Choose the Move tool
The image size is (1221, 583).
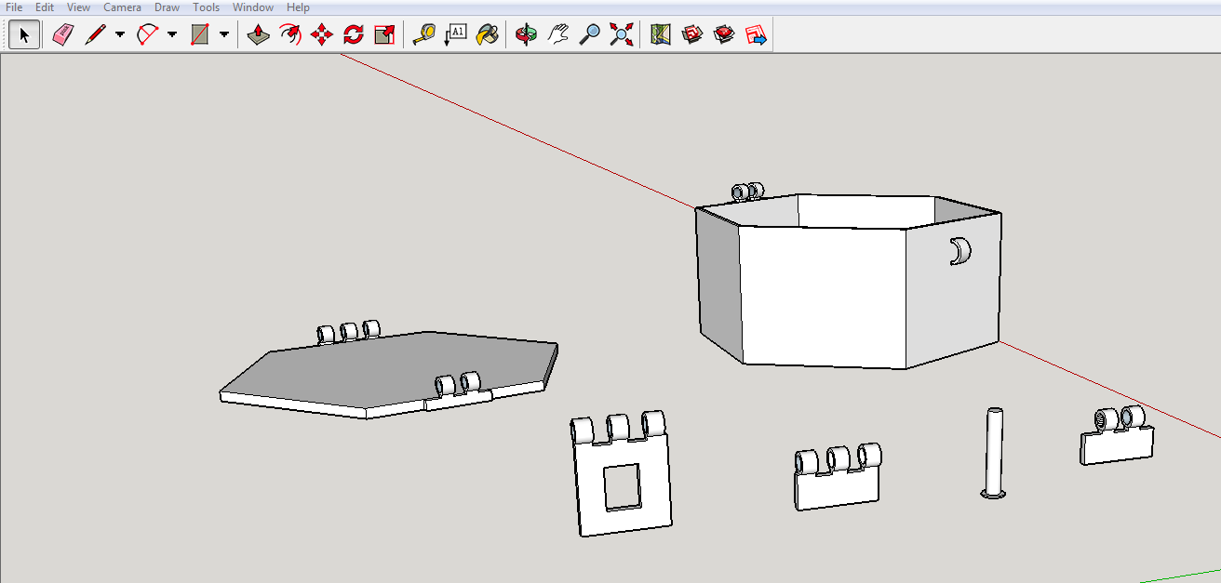click(320, 34)
